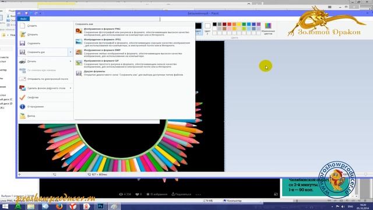This screenshot has width=373, height=210.
Task: Click В избранное link in browser window
Action: [x=157, y=194]
